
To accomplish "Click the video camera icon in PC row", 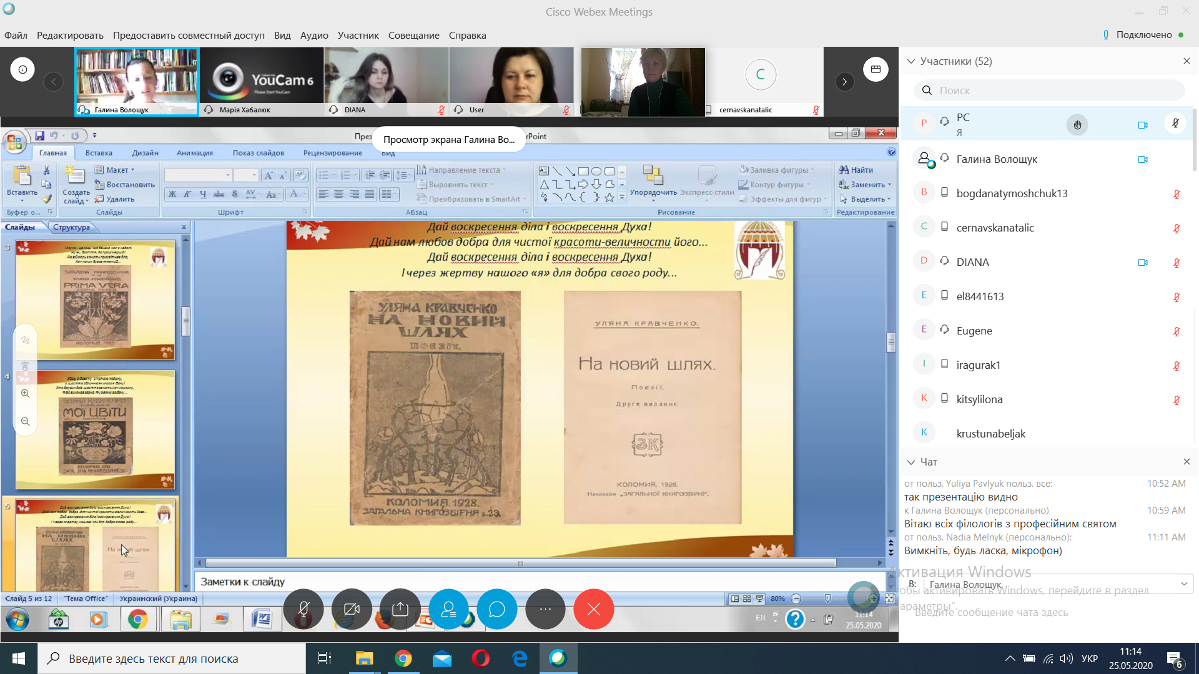I will point(1143,125).
